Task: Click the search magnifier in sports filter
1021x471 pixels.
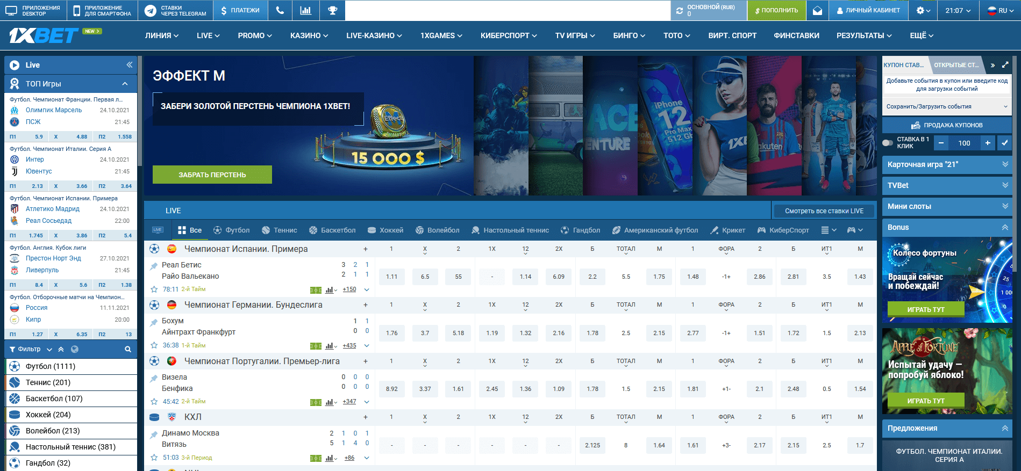Action: tap(128, 349)
